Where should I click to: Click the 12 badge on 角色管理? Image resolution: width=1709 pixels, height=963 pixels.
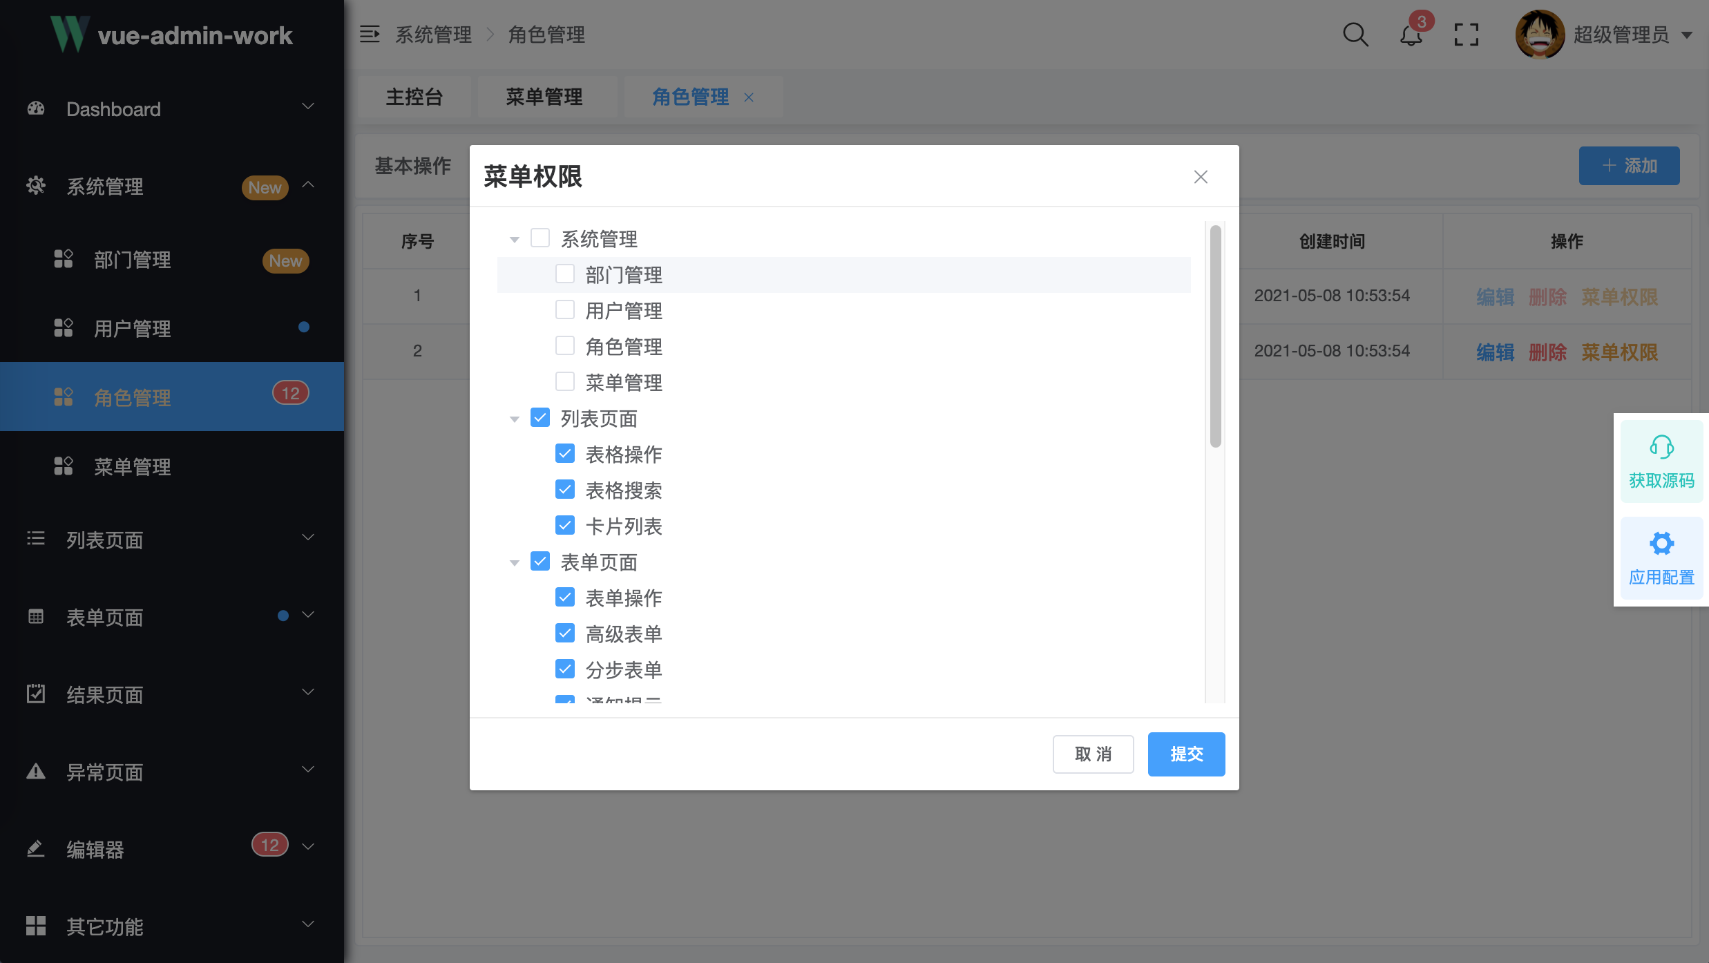click(x=291, y=393)
